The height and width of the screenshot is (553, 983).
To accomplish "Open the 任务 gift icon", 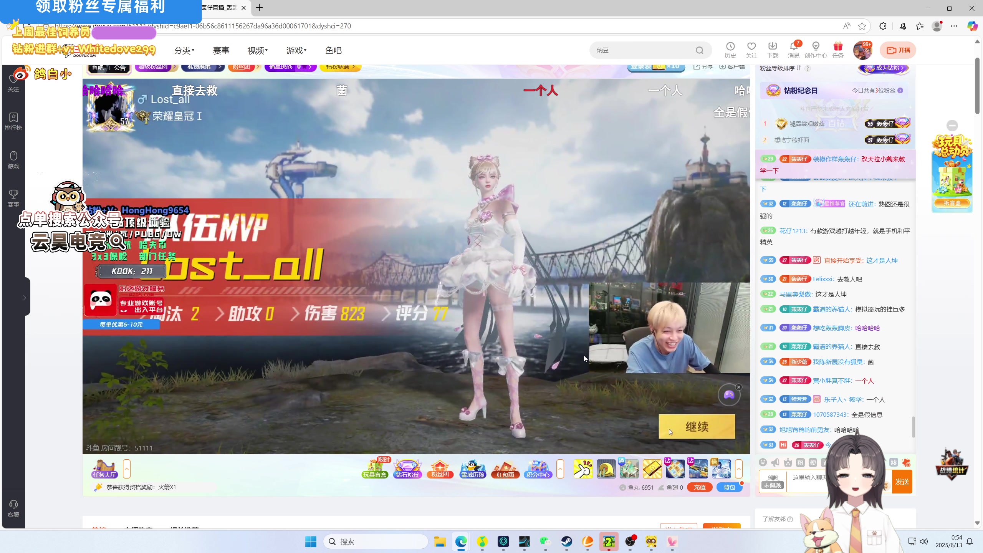I will tap(838, 50).
